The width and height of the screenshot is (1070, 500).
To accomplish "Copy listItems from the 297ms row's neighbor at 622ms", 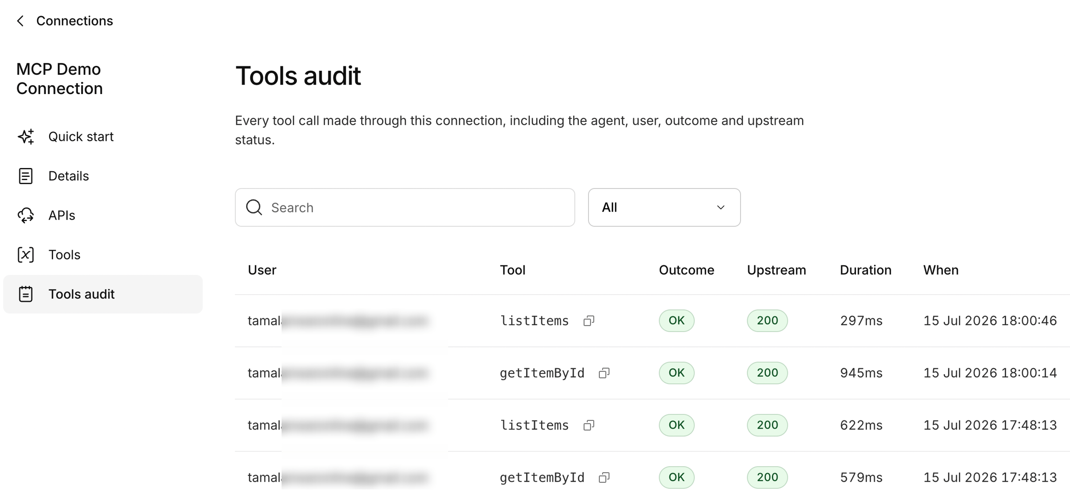I will coord(589,425).
